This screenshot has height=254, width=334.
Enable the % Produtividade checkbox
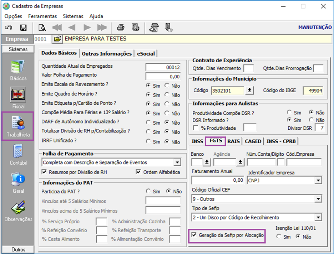click(x=195, y=128)
